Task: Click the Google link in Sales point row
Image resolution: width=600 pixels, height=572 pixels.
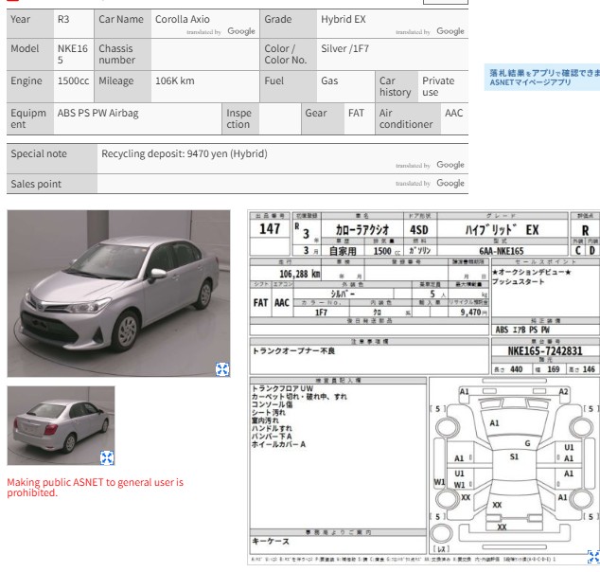Action: point(450,183)
